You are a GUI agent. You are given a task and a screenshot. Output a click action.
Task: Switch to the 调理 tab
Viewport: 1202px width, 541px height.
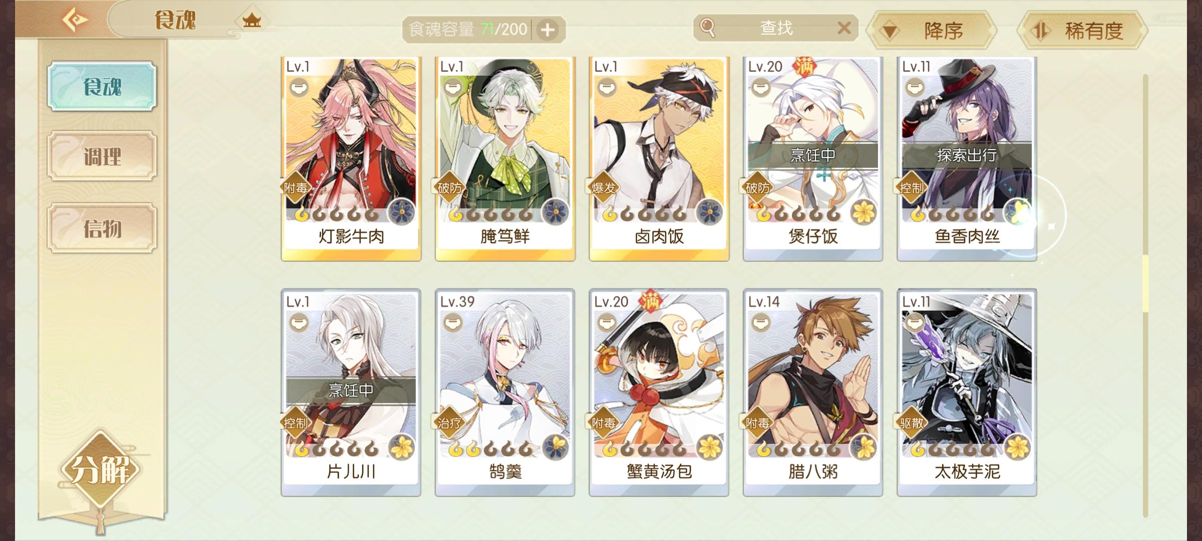point(102,156)
